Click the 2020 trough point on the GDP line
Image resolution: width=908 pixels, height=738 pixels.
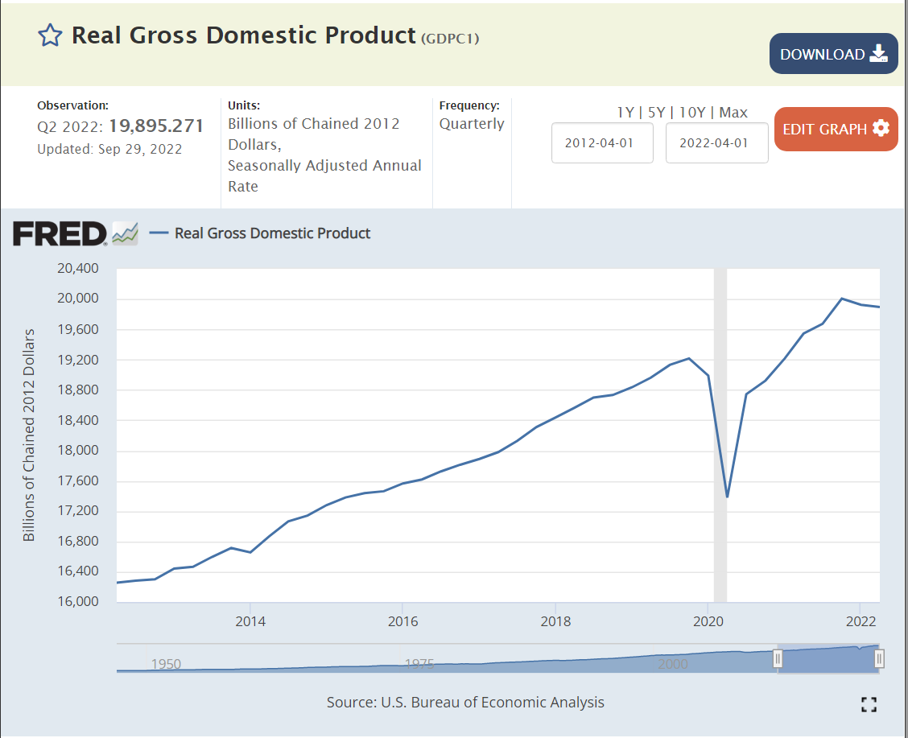tap(727, 497)
